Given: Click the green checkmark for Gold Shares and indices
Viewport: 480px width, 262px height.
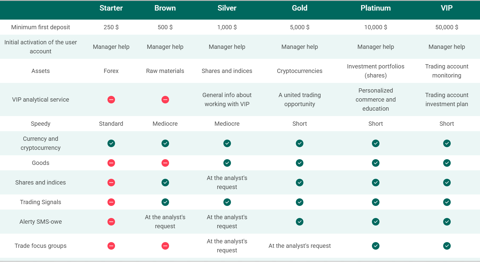Looking at the screenshot, I should click(x=299, y=182).
